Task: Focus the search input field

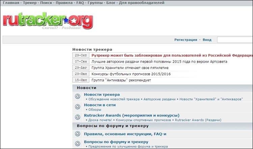Action: pyautogui.click(x=235, y=40)
